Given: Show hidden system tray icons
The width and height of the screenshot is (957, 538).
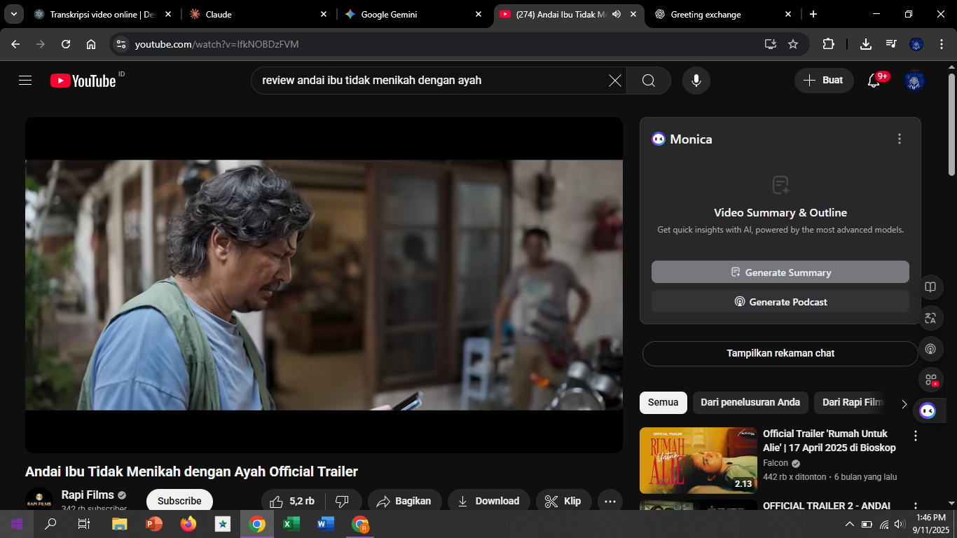Looking at the screenshot, I should coord(849,524).
